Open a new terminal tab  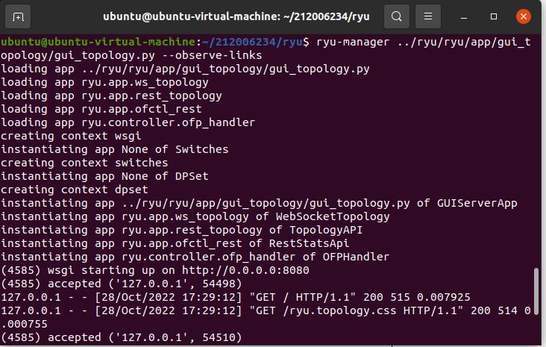click(18, 16)
